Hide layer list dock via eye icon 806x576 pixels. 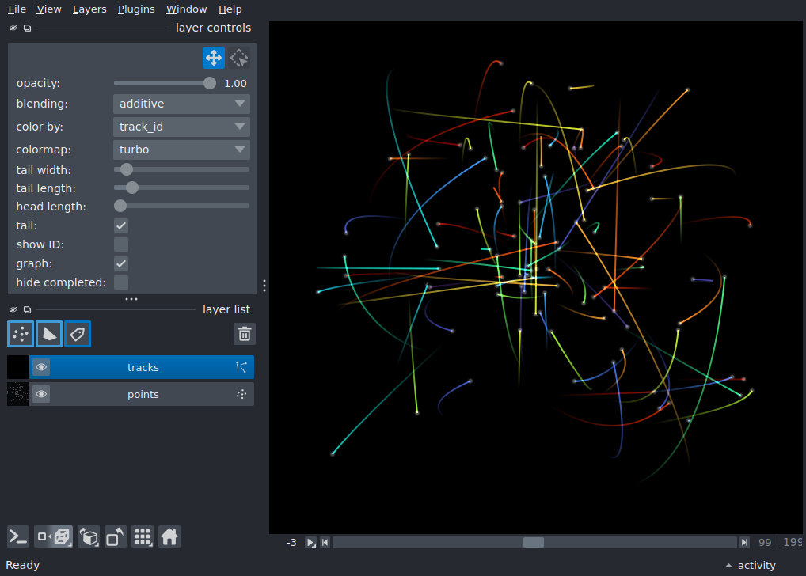tap(13, 309)
